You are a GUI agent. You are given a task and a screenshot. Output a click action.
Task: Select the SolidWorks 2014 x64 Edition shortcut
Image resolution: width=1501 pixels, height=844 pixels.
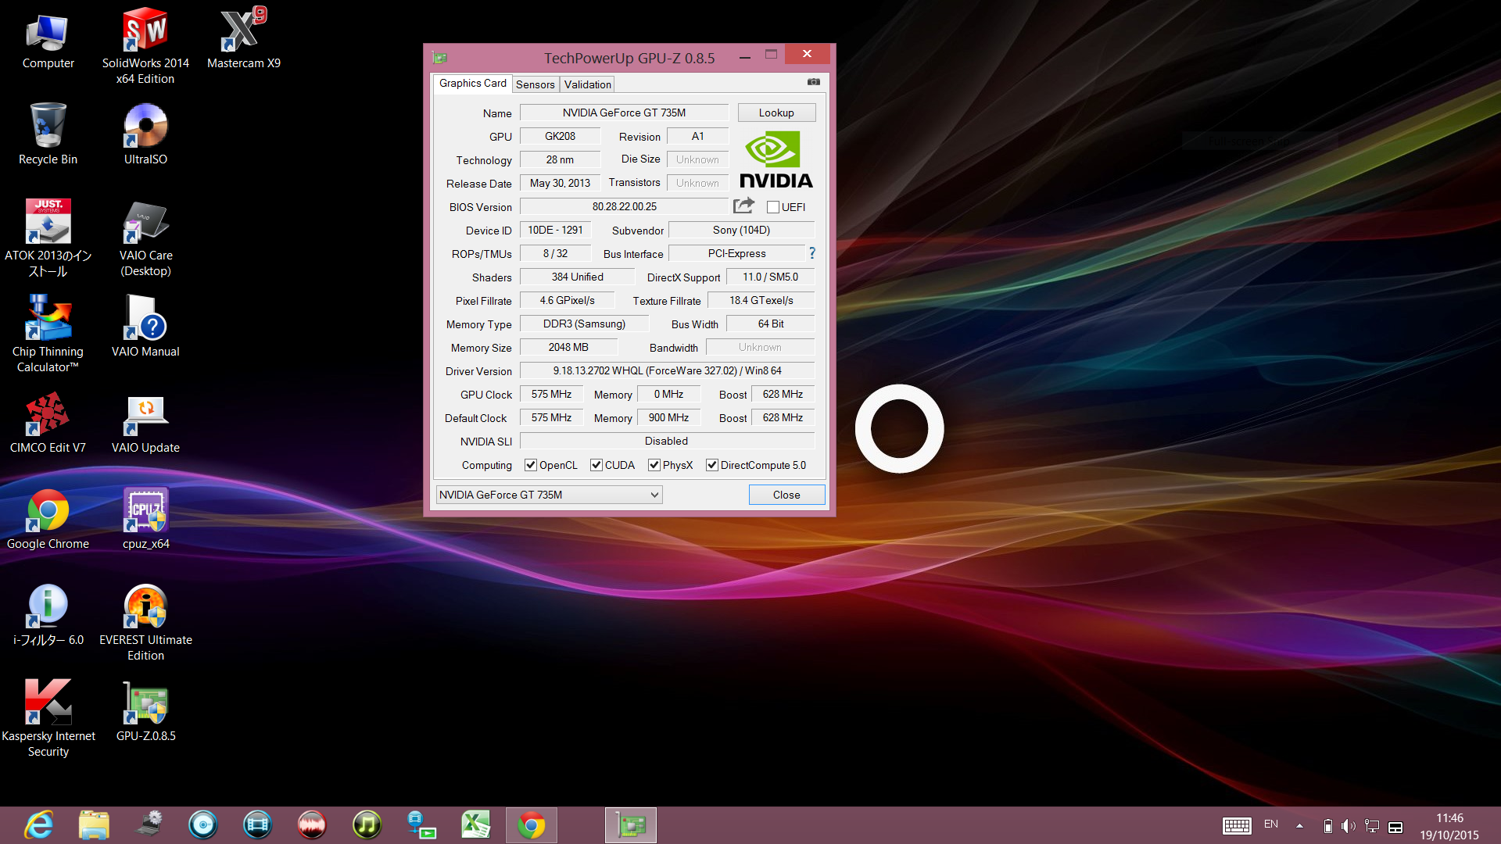point(145,47)
